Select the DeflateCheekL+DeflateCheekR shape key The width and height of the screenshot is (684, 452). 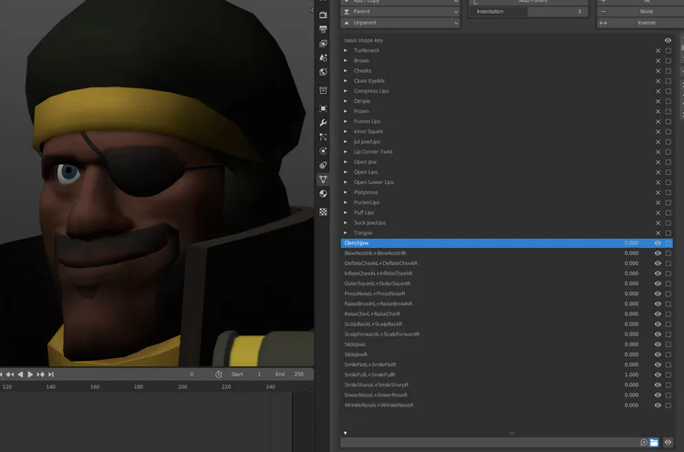click(x=506, y=263)
